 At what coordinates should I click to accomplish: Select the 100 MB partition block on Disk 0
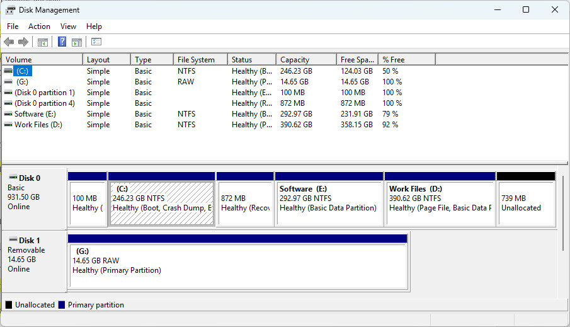coord(88,199)
